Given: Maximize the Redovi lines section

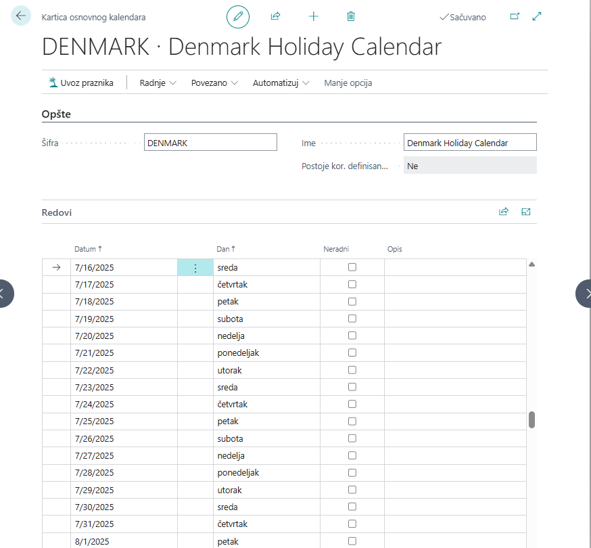Looking at the screenshot, I should click(x=526, y=212).
